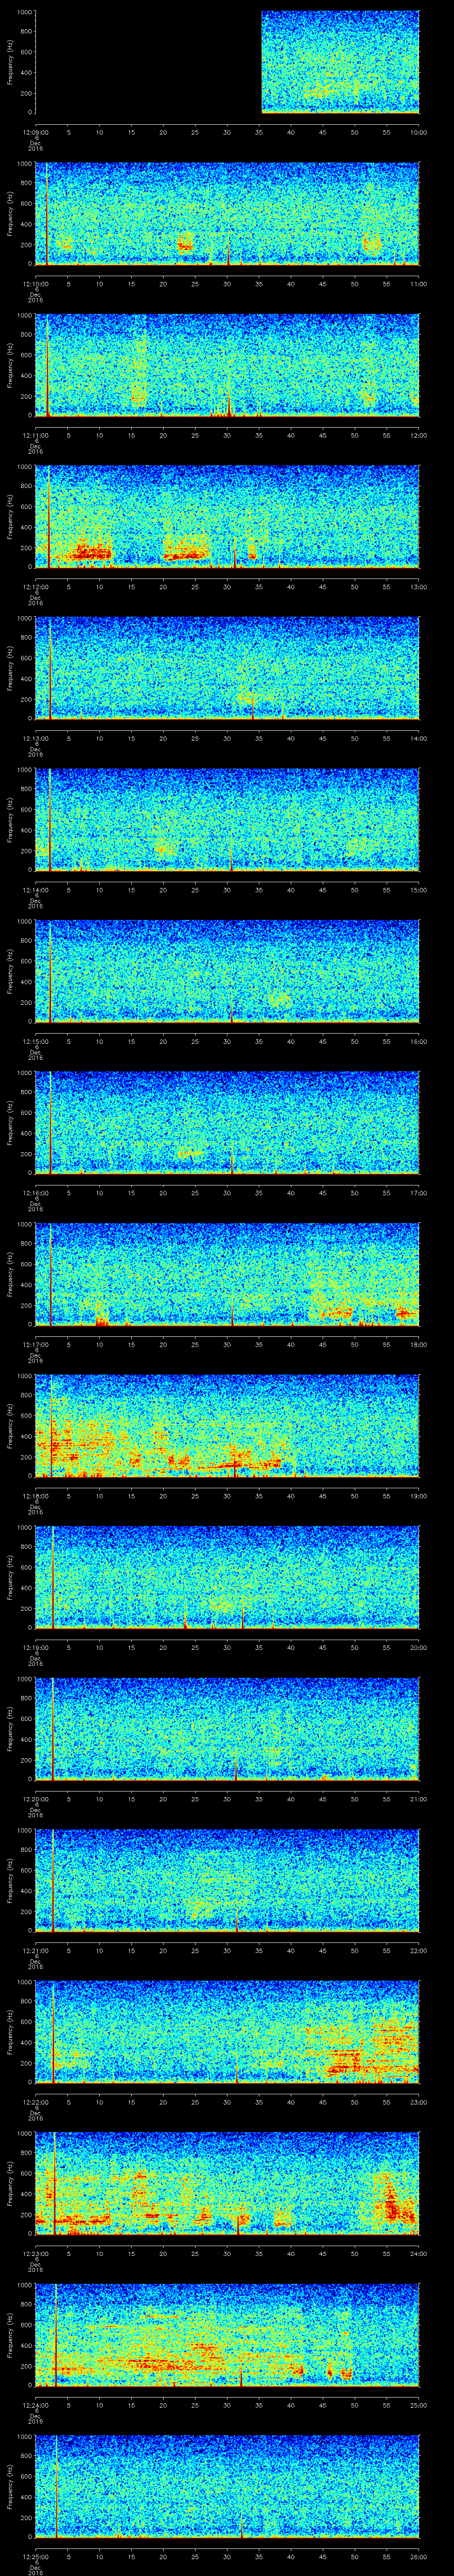454x2576 pixels.
Task: Select the spectrogram panel starting at 12:13:00
Action: pos(227,668)
